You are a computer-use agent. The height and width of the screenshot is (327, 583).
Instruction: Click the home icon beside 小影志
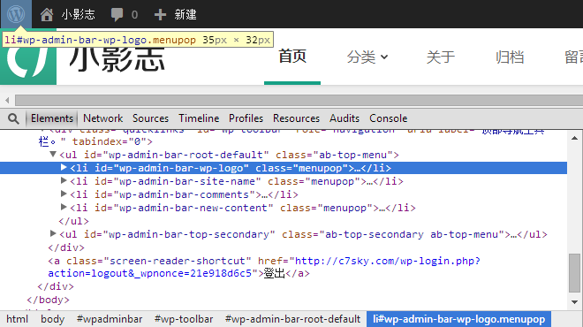47,14
